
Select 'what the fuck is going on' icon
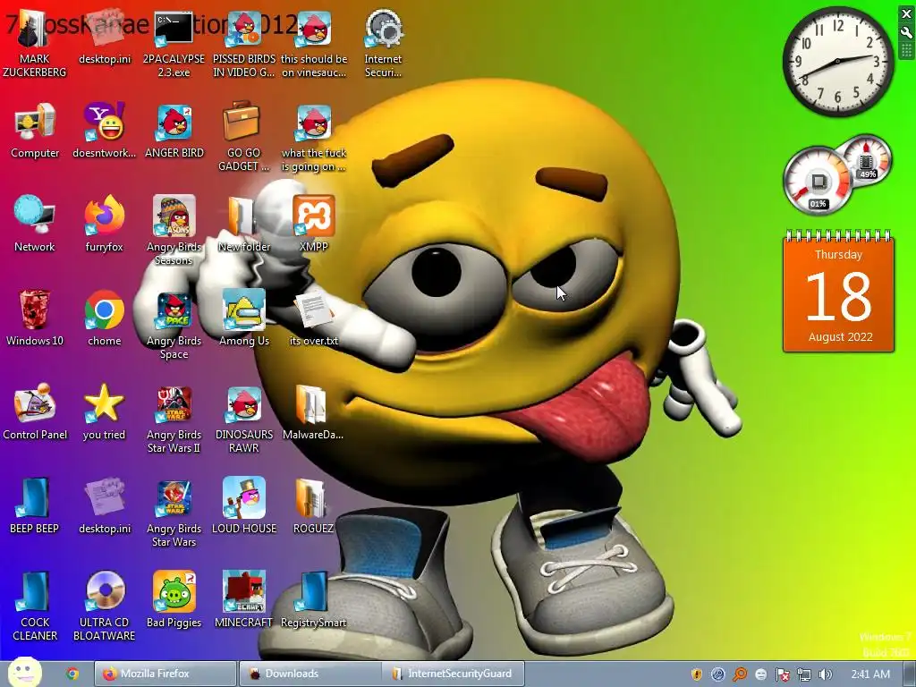click(314, 137)
